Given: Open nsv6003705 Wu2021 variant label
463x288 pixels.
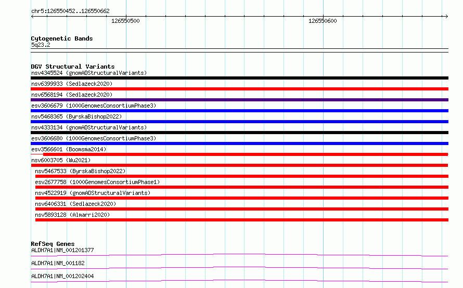Looking at the screenshot, I should tap(61, 160).
